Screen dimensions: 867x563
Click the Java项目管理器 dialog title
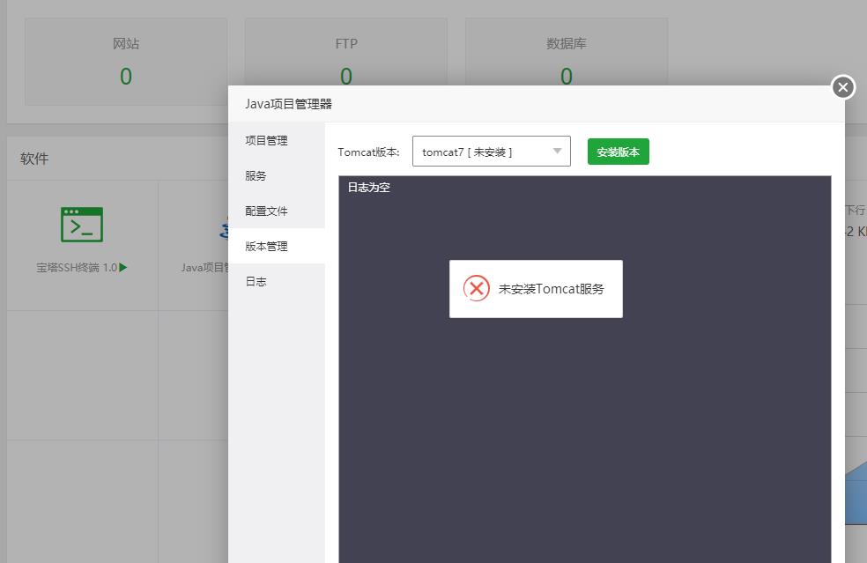tap(288, 104)
